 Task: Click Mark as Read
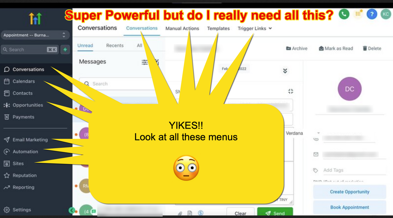(336, 48)
